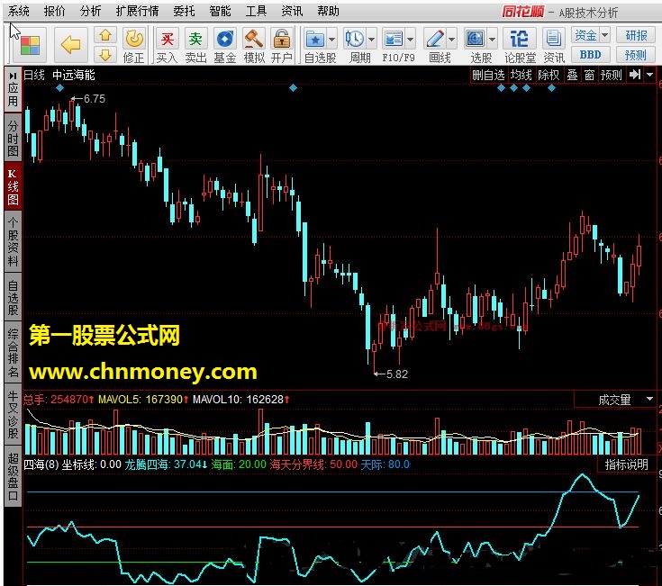Switch to the 自选股 sidebar tab
Viewport: 662px width, 586px height.
13,297
